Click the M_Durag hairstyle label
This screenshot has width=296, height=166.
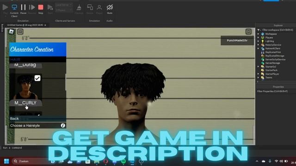click(x=25, y=65)
